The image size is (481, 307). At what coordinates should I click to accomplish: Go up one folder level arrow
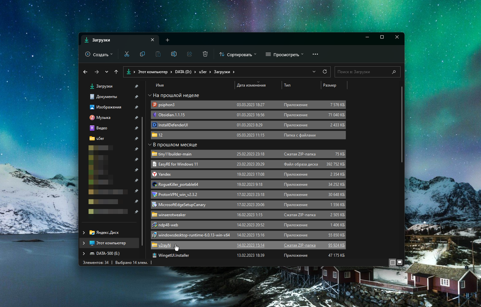[x=116, y=72]
